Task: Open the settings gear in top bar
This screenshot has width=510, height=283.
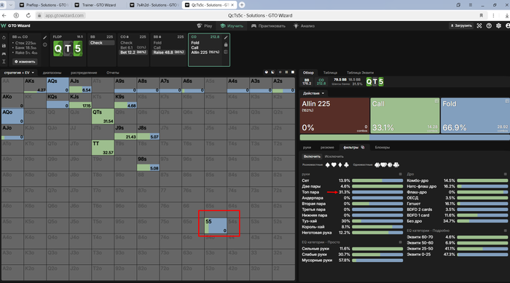Action: tap(498, 25)
